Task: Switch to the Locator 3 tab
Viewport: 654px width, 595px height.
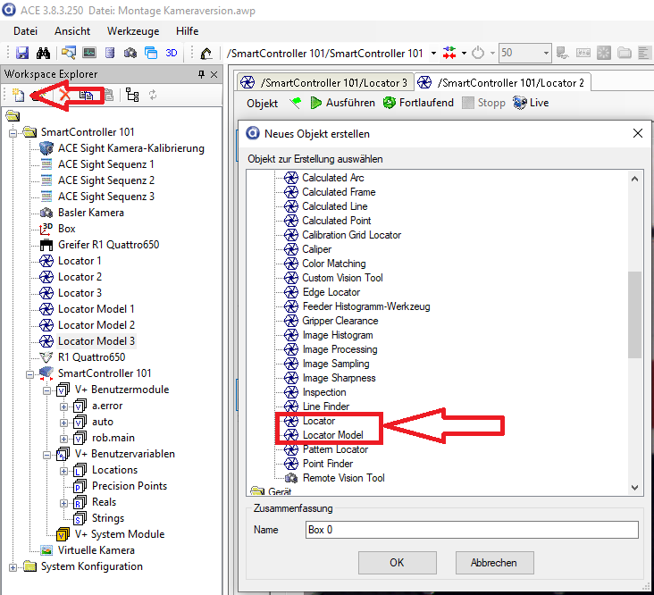Action: coord(326,83)
